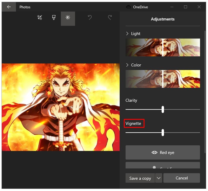Viewport: 208px width, 191px height.
Task: Click the Vignette label
Action: (x=133, y=123)
